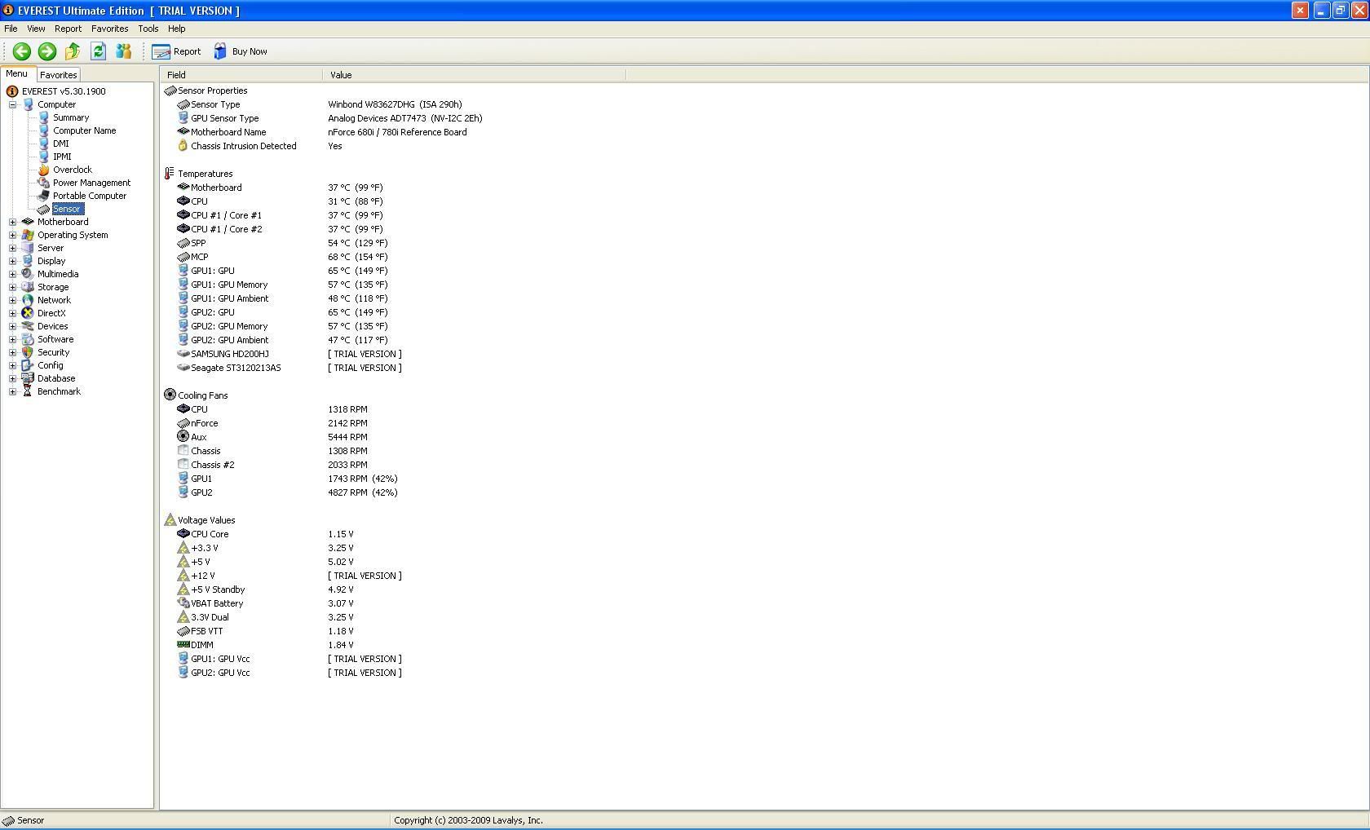The width and height of the screenshot is (1370, 830).
Task: Select Computer Name in the tree
Action: [84, 130]
